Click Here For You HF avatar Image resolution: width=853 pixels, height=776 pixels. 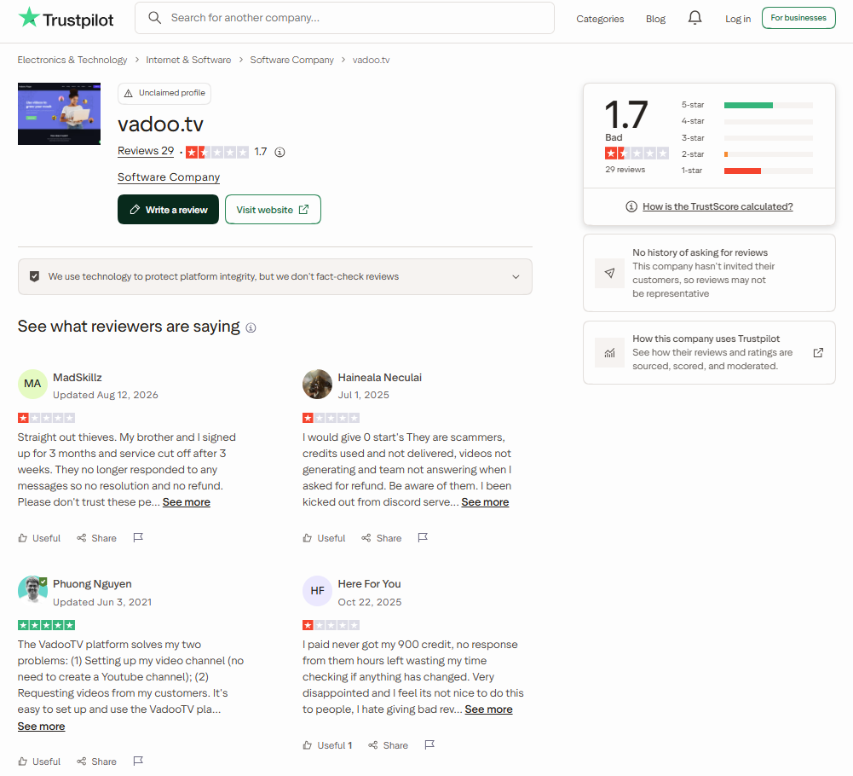pos(317,591)
